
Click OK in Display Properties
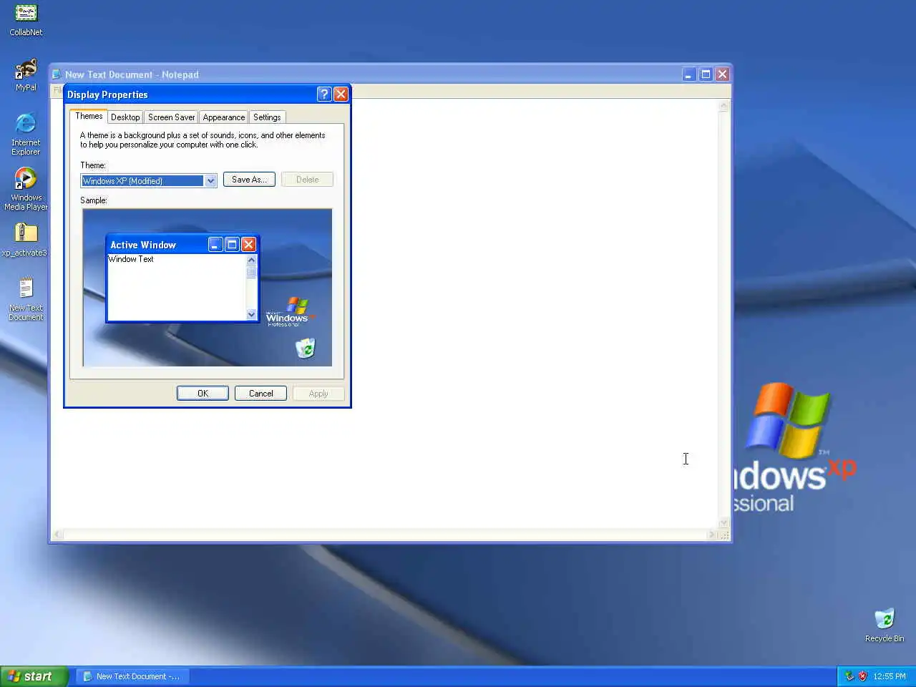coord(203,394)
